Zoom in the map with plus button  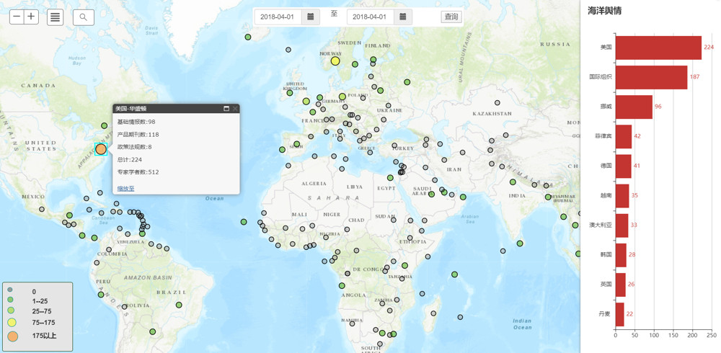coord(31,17)
